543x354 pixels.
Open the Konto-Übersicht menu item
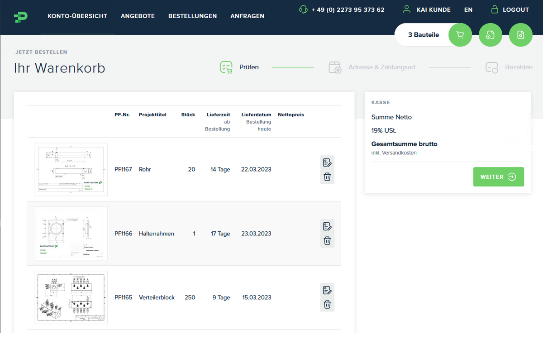77,16
